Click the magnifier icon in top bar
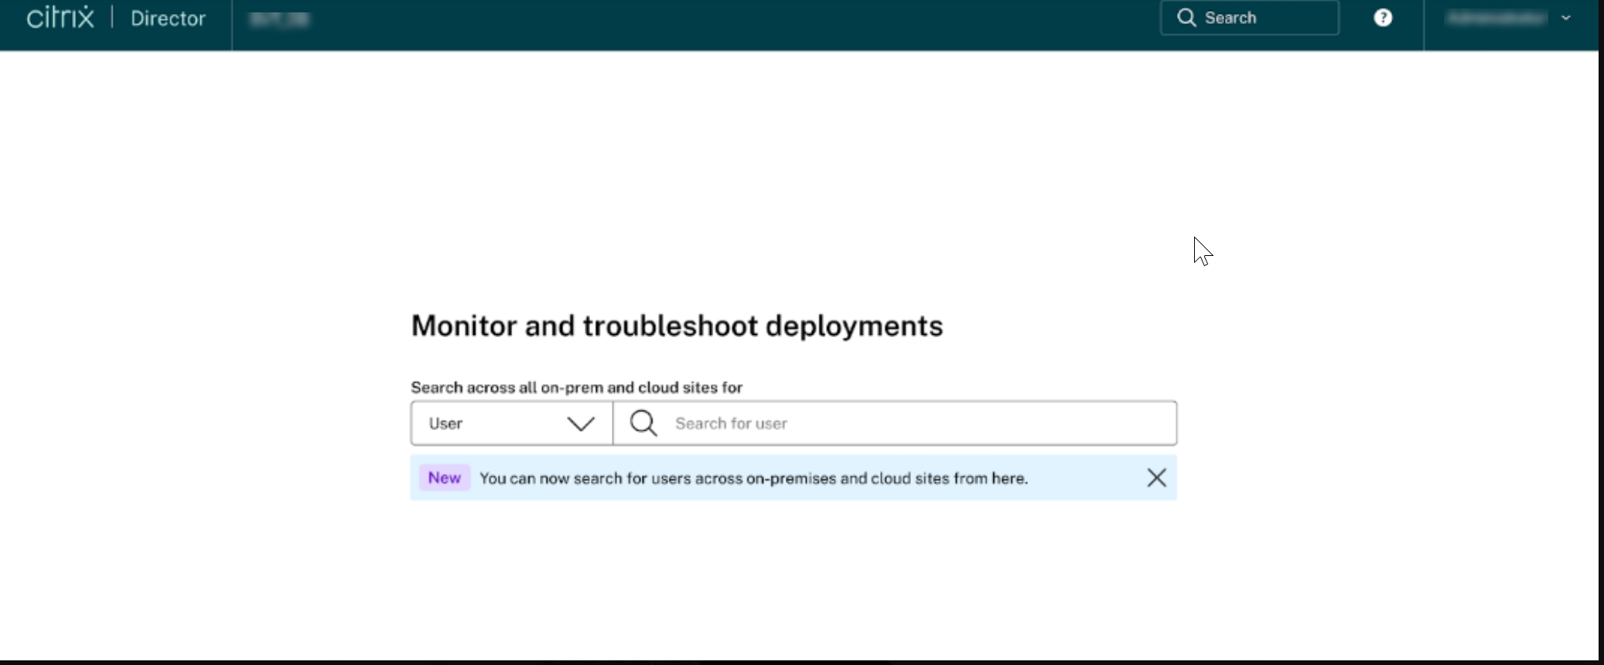 pos(1186,18)
